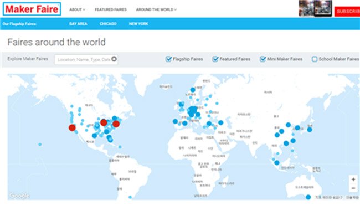Viewport: 360px width, 205px height.
Task: Expand the Around the World dropdown
Action: [156, 9]
